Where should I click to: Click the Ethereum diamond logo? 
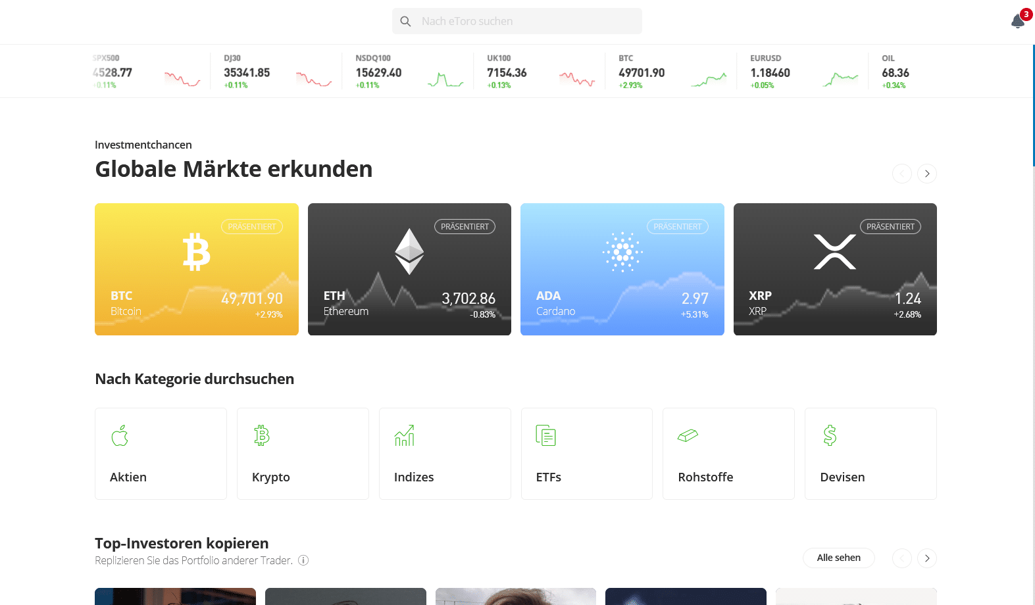409,251
